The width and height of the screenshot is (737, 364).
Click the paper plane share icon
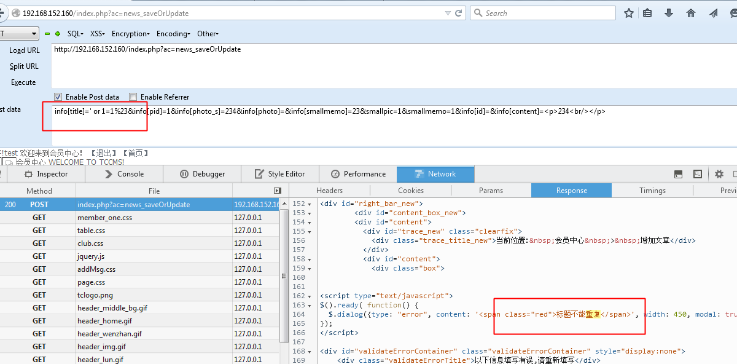[713, 13]
